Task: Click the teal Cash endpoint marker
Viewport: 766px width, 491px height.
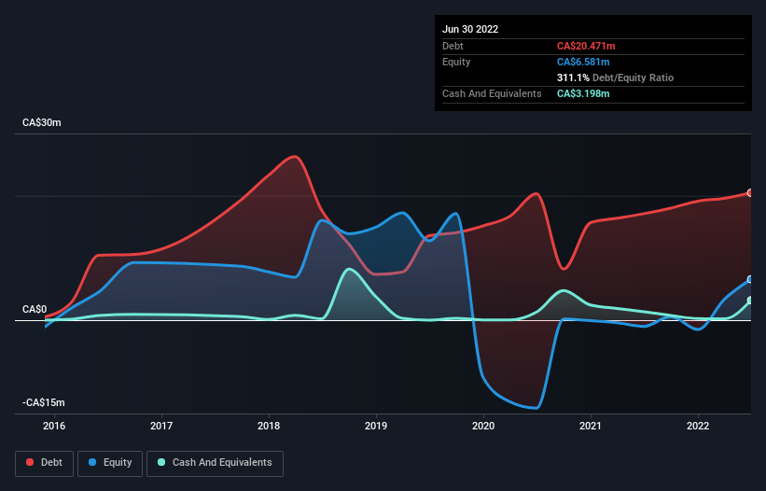Action: pos(750,301)
